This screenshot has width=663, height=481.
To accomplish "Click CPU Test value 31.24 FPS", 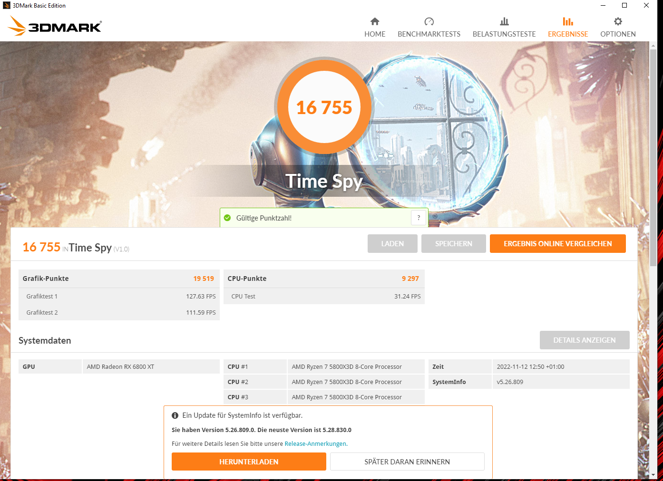I will pyautogui.click(x=408, y=296).
